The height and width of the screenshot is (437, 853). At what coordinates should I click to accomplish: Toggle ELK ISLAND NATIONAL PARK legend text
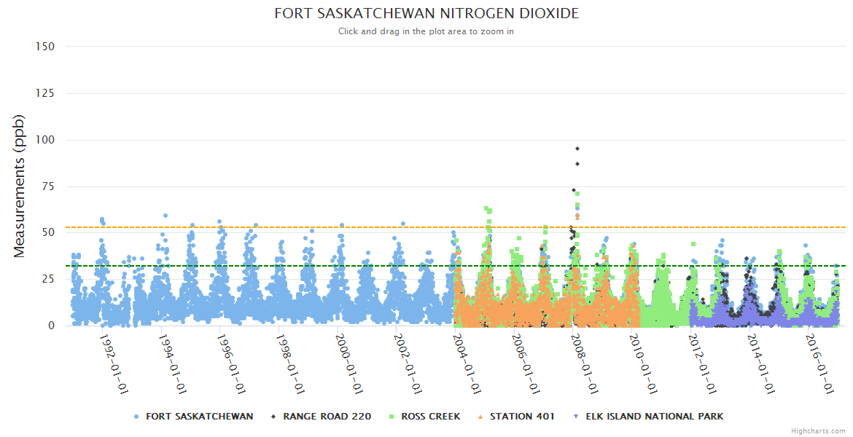tap(654, 417)
